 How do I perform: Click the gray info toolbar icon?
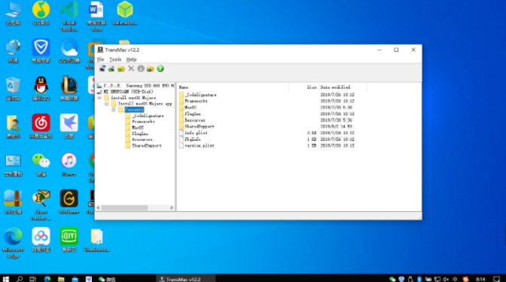coord(141,69)
